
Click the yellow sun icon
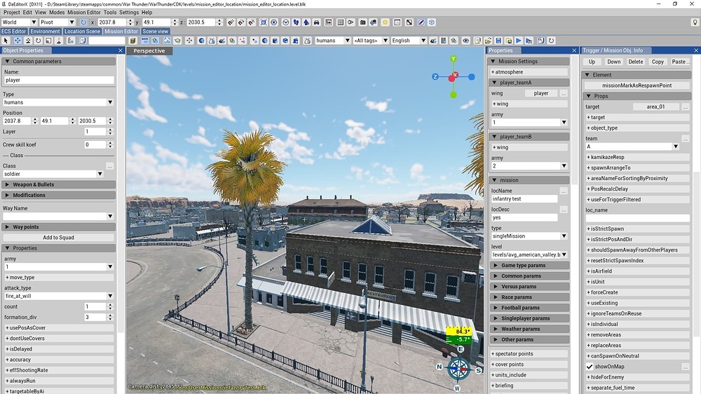tap(385, 22)
